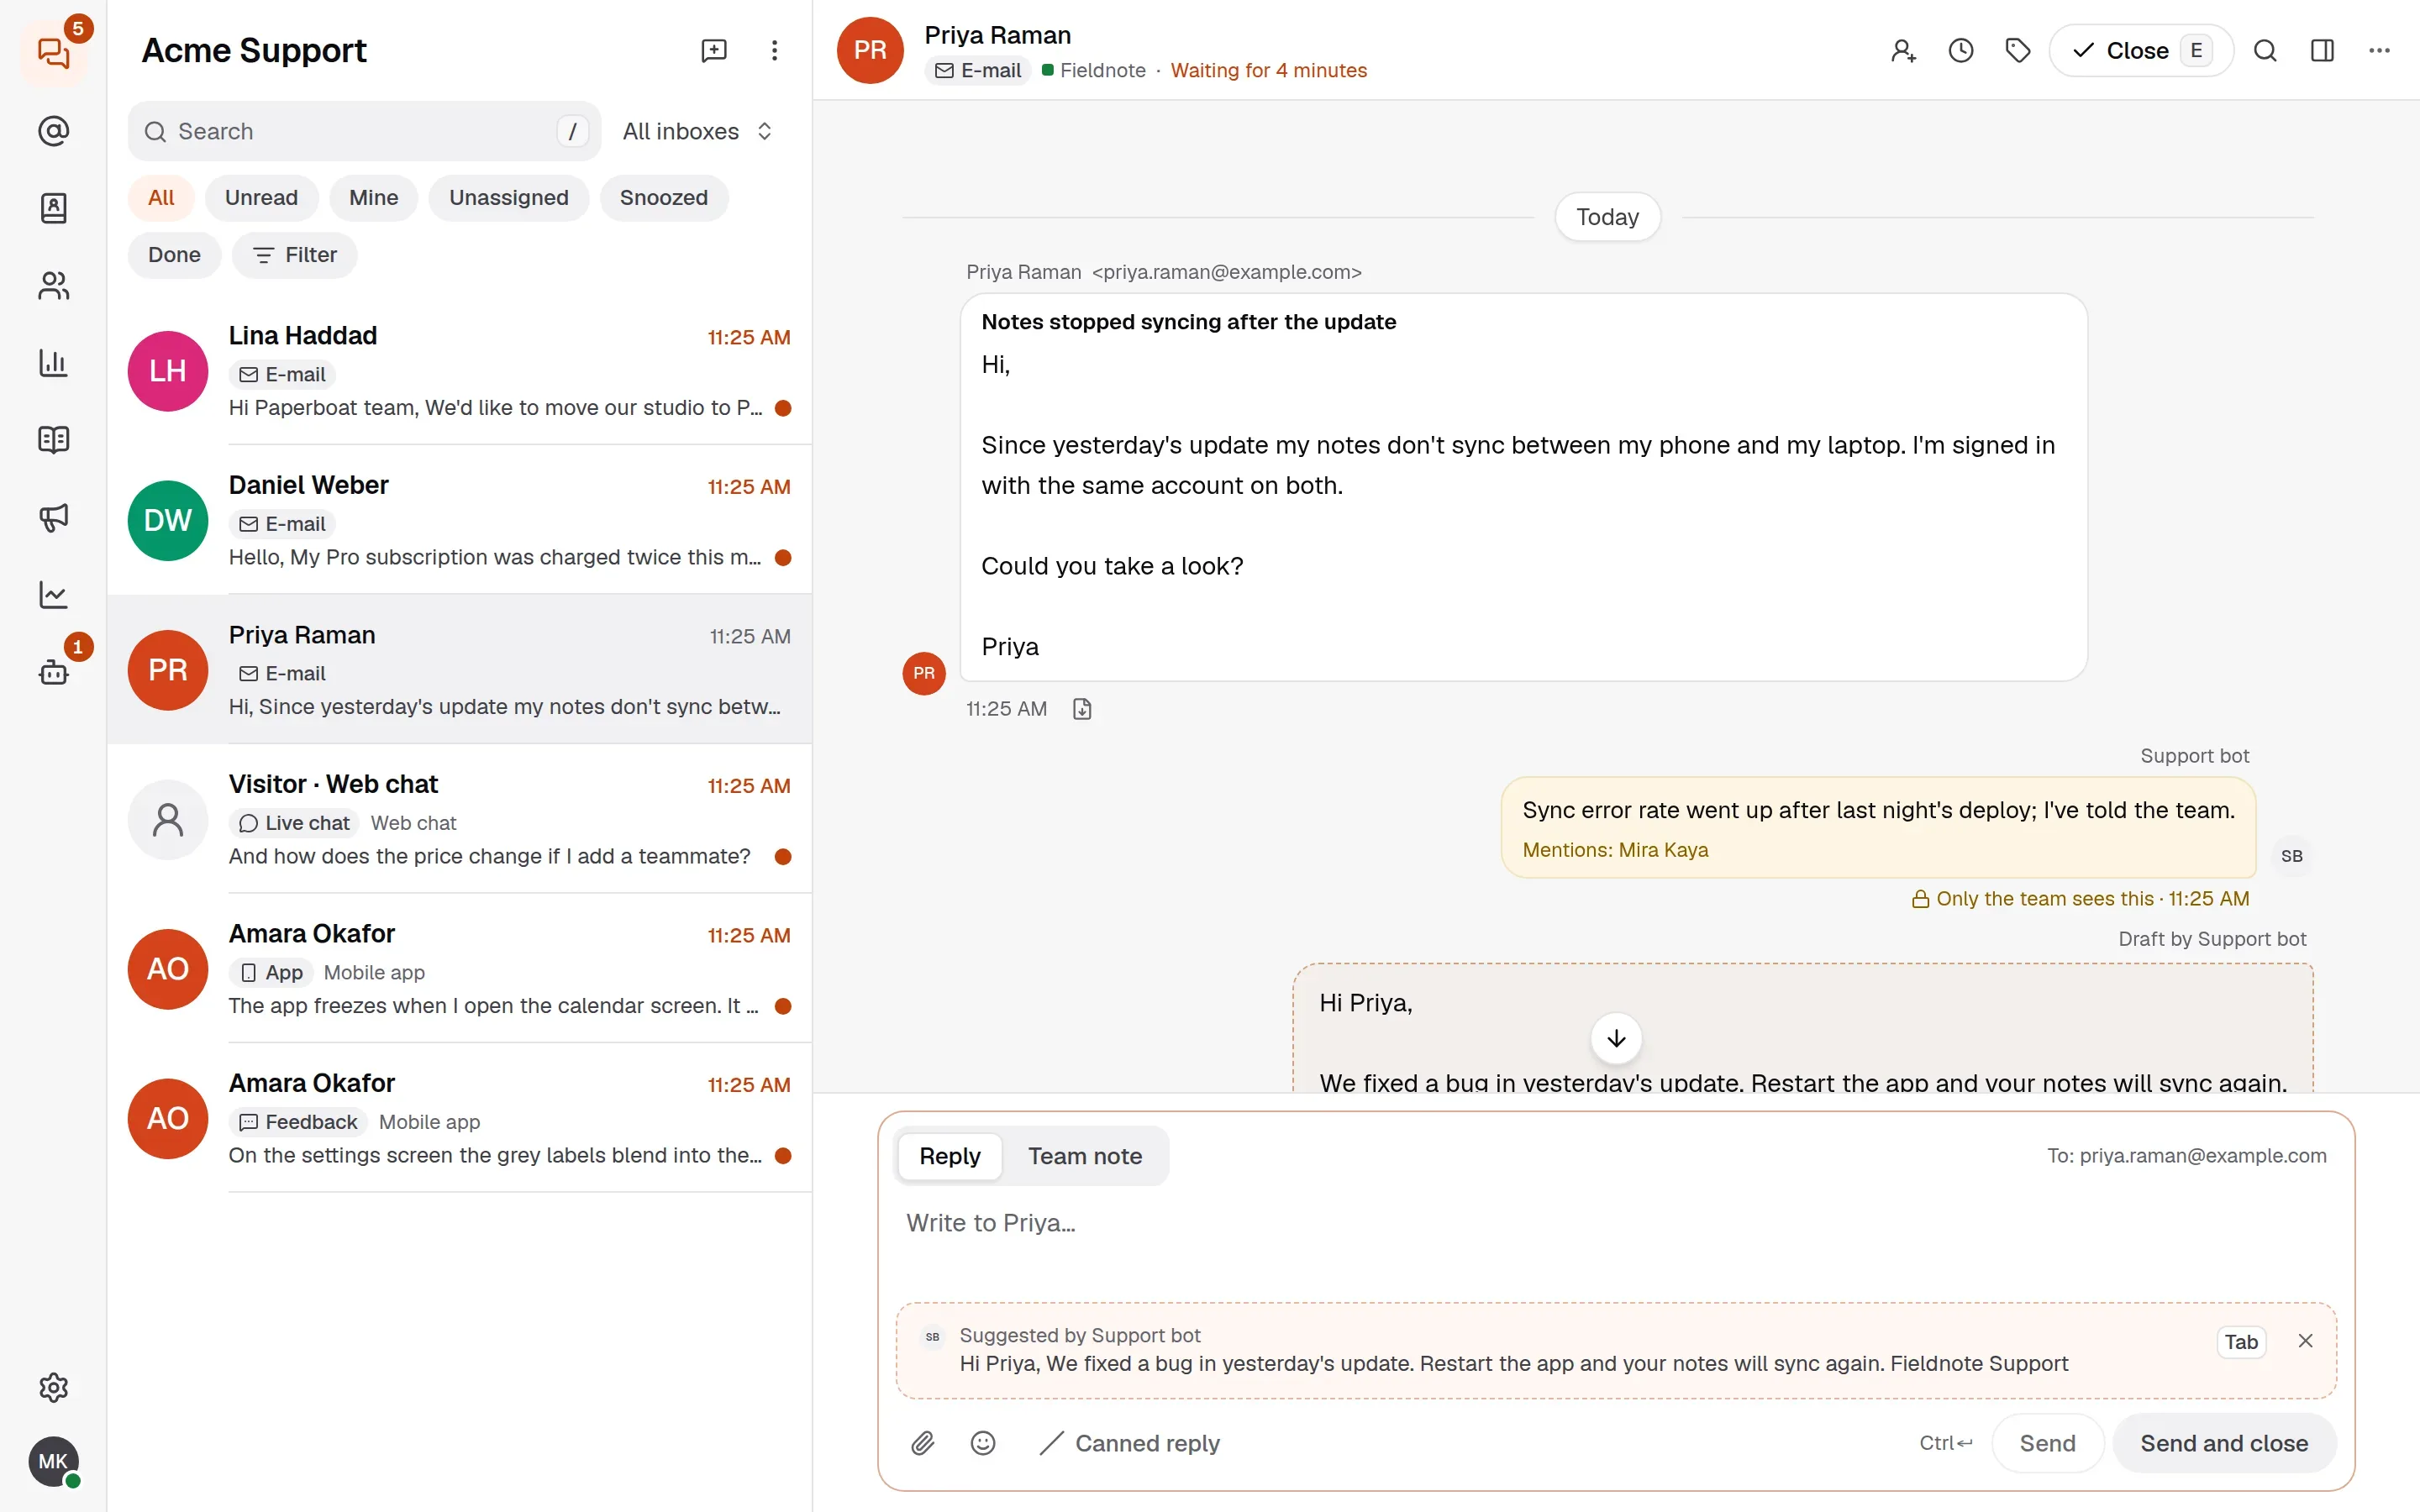This screenshot has height=1512, width=2420.
Task: Open the team people icon in sidebar
Action: click(54, 286)
